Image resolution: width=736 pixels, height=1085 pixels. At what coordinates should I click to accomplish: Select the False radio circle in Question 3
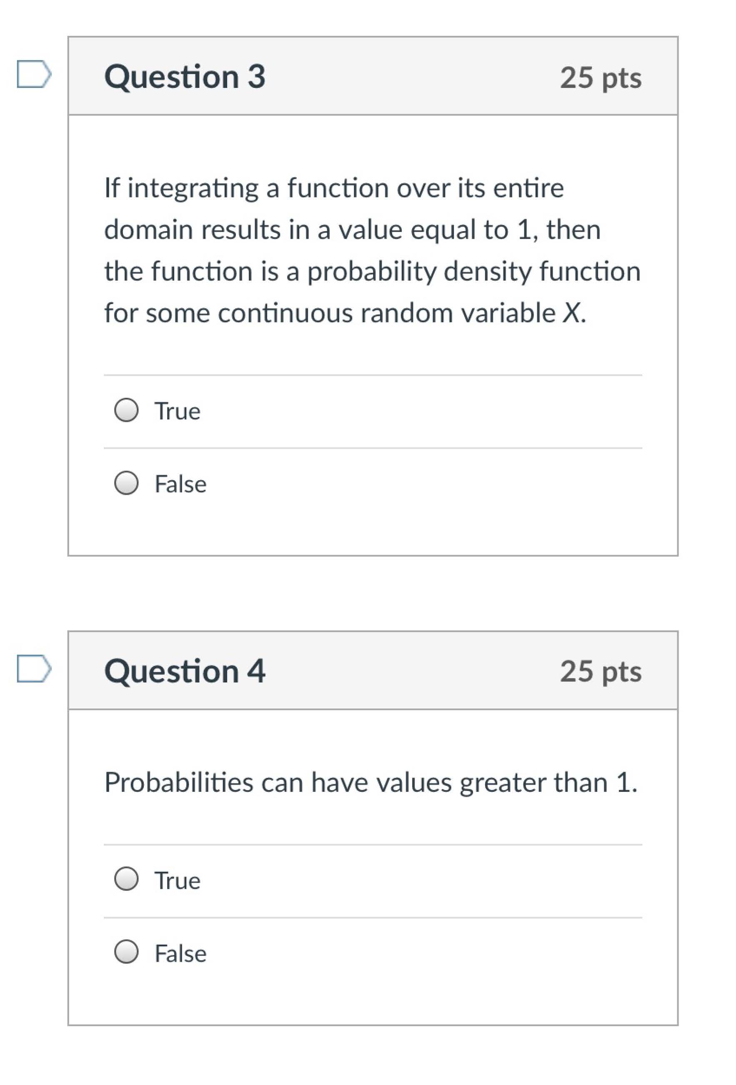[126, 483]
